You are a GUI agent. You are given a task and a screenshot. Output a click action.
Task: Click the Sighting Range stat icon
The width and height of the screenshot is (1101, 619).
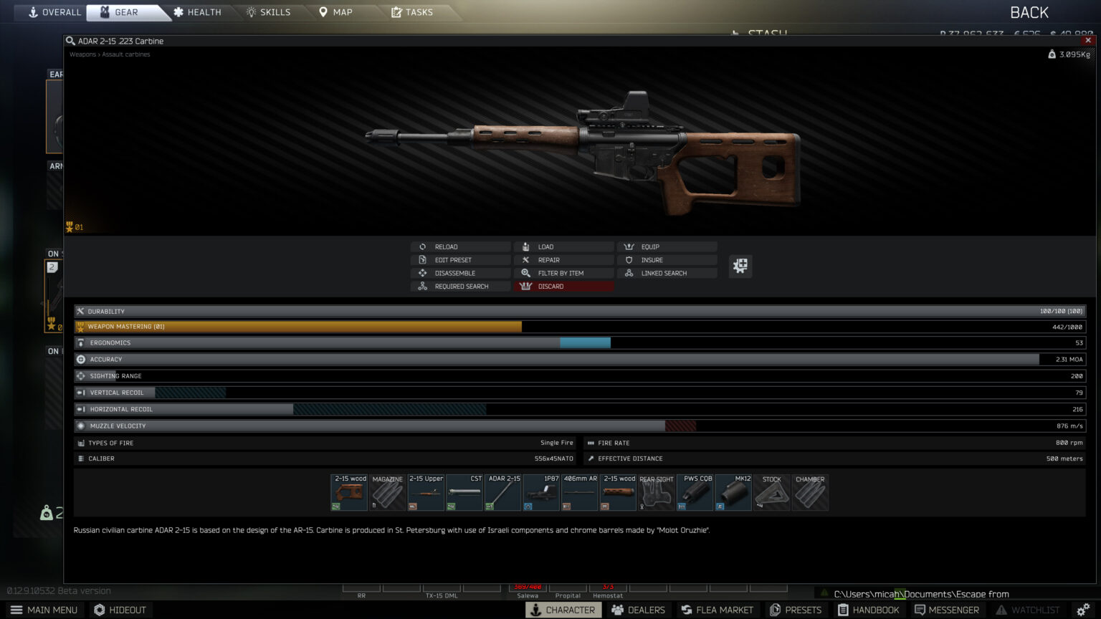tap(81, 376)
